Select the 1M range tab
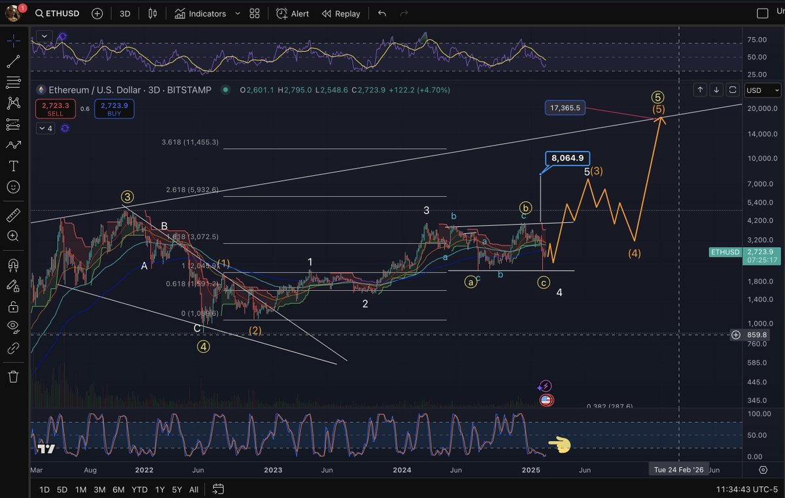 tap(80, 489)
